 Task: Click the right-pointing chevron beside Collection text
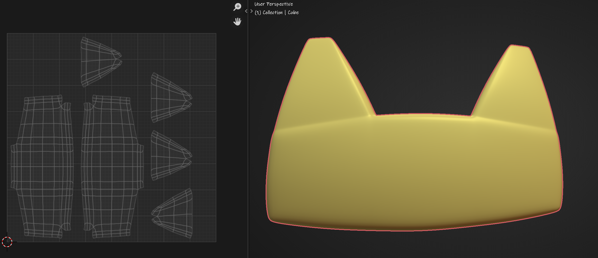click(251, 11)
